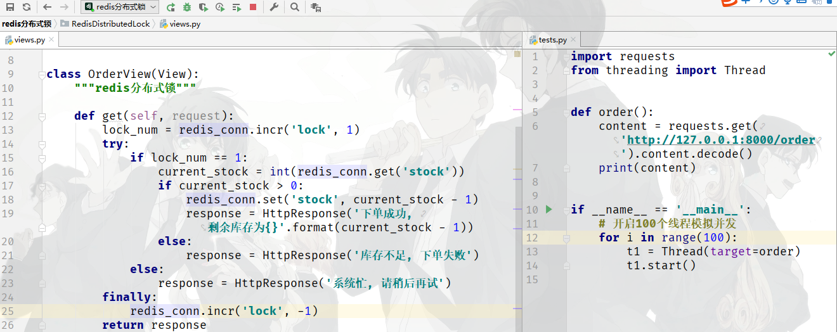837x332 pixels.
Task: Click the views.py breadcrumb in the navigation bar
Action: 179,23
